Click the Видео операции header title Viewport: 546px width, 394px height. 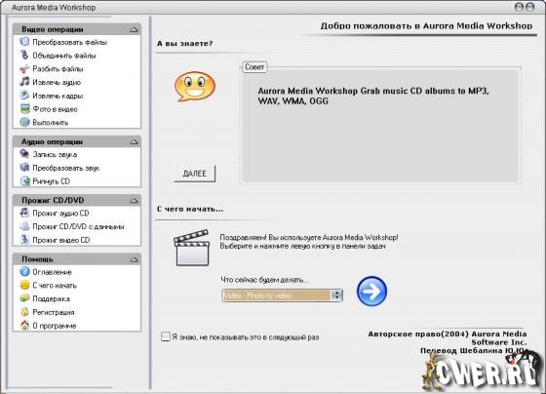[53, 29]
